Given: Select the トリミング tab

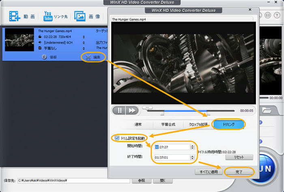Looking at the screenshot, I should [228, 124].
